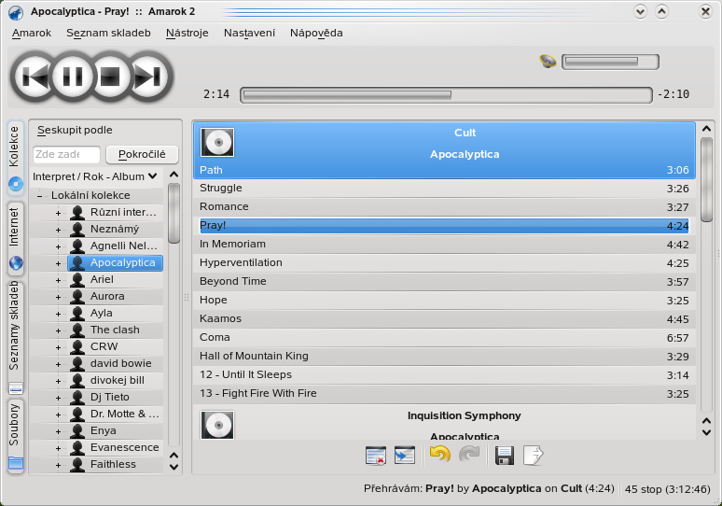Seek within the track progress bar
Viewport: 722px width, 506px height.
446,95
